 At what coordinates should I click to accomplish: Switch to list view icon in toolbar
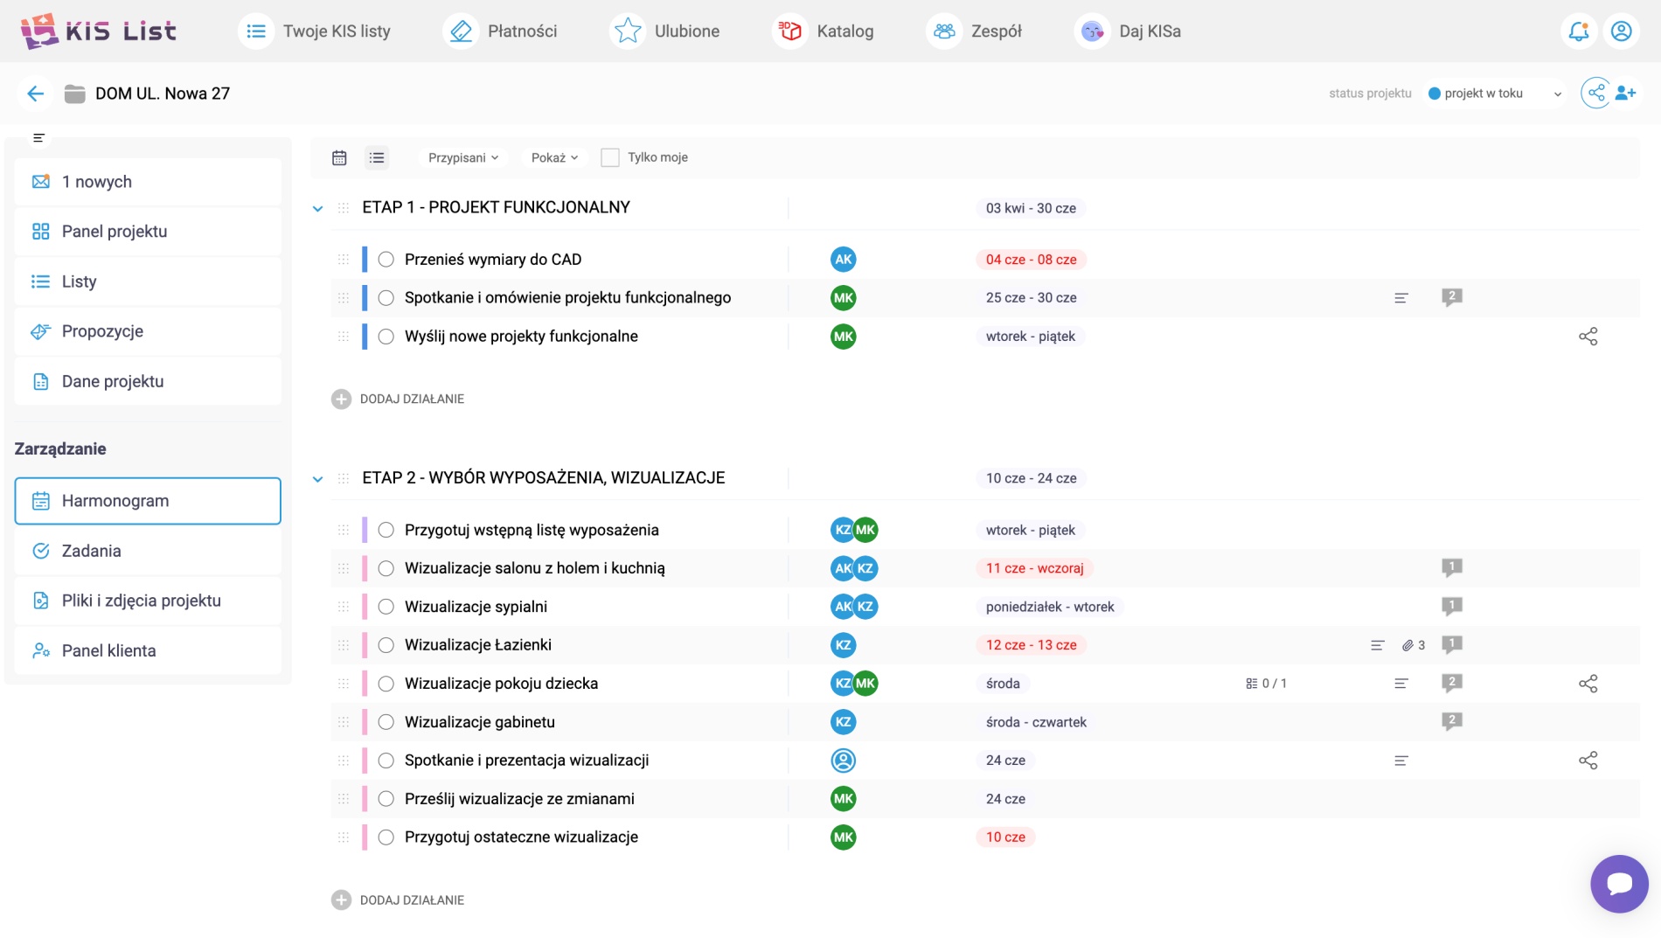(x=377, y=157)
